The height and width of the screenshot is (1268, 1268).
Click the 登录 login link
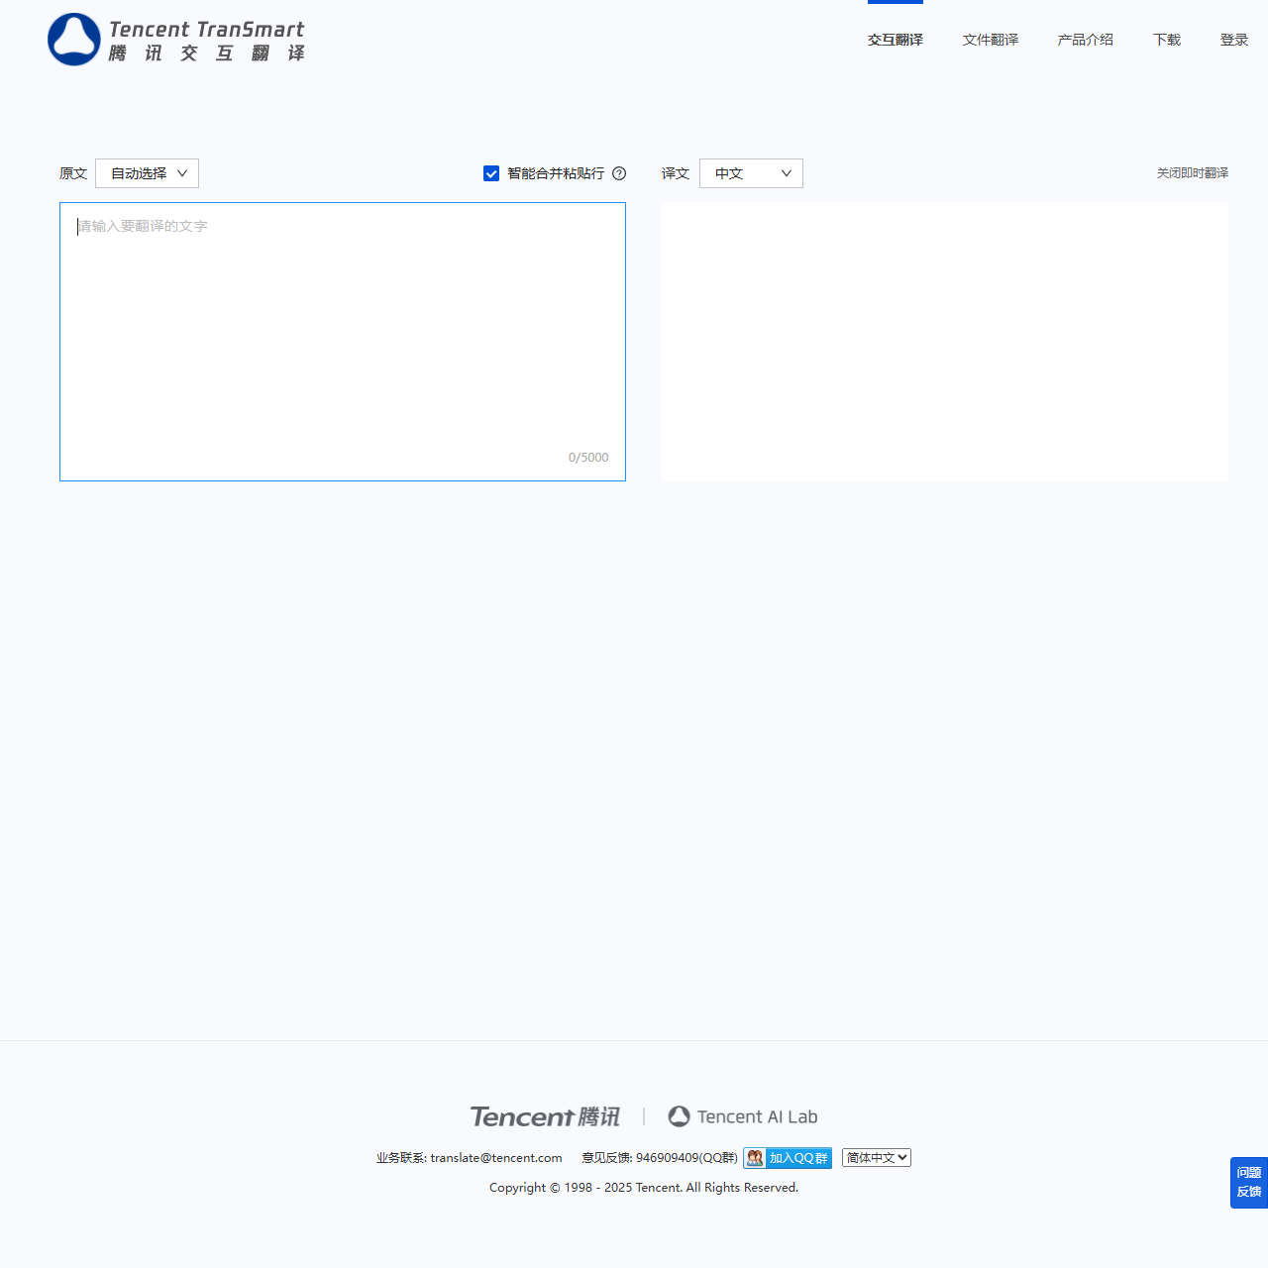pos(1233,40)
